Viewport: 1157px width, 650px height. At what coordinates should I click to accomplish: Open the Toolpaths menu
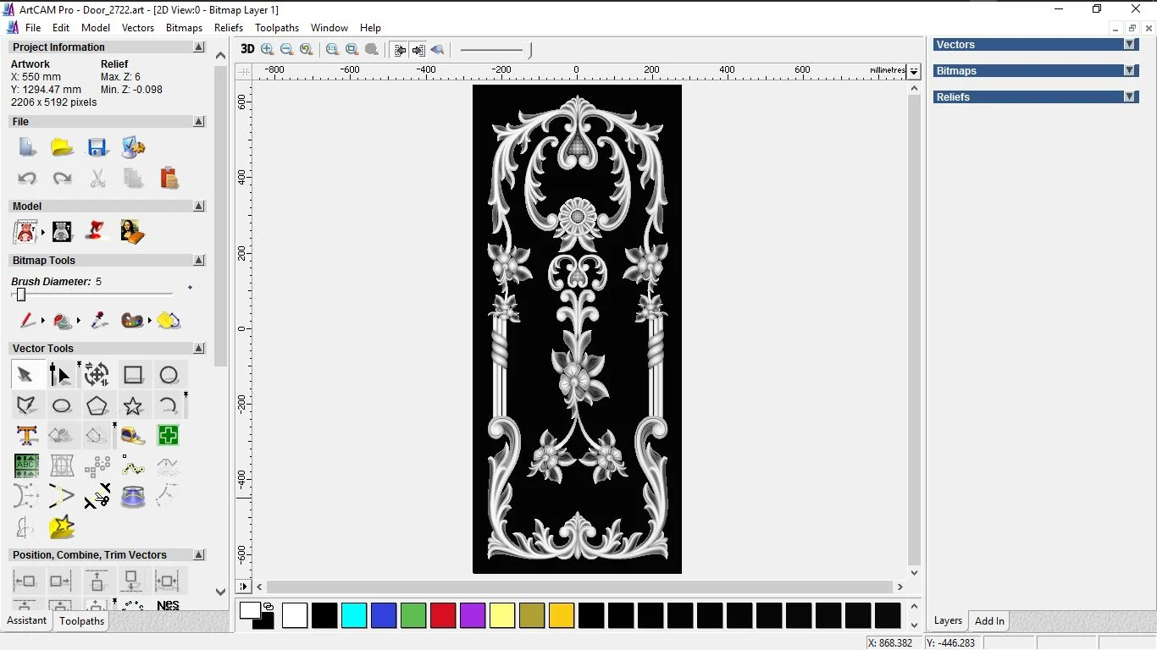[277, 28]
